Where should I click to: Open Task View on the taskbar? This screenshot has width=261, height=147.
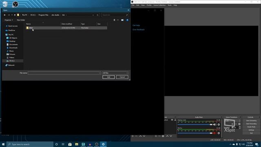tap(63, 144)
